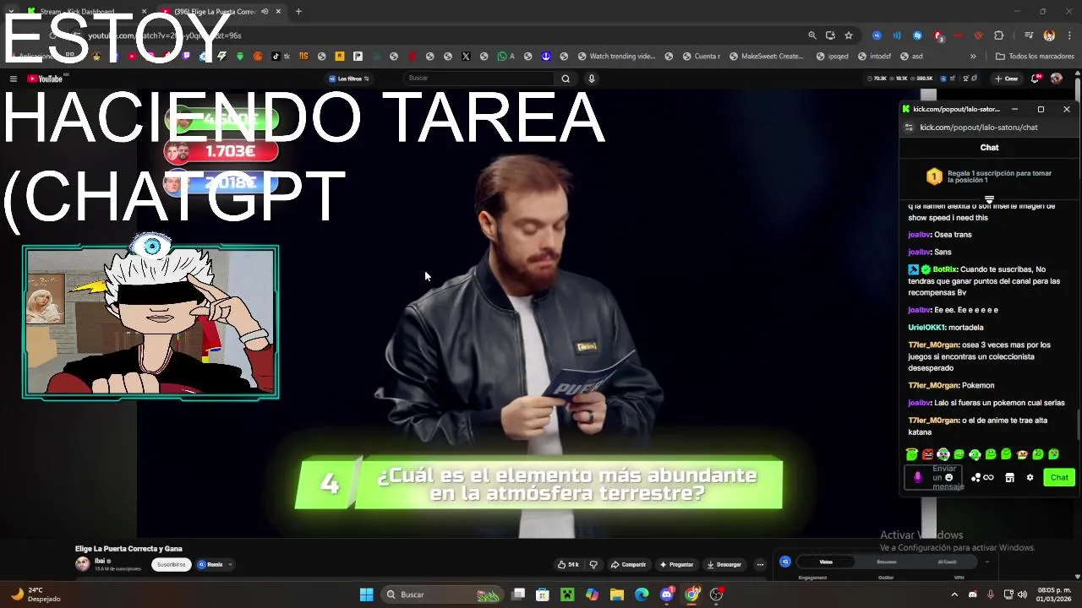
Task: Click UrielOKK1 username in chat
Action: pyautogui.click(x=926, y=328)
